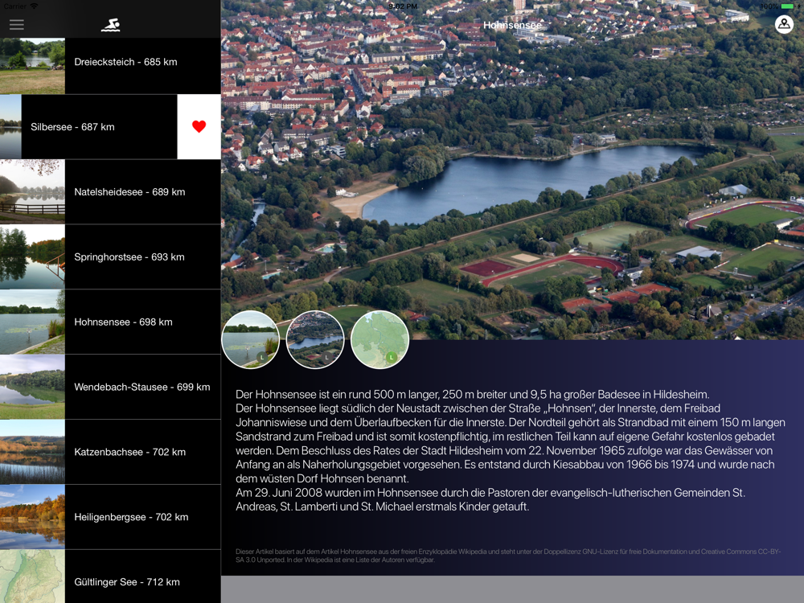Screen dimensions: 804x603
Task: Select Hohnsensee - 698 km entry
Action: click(110, 322)
